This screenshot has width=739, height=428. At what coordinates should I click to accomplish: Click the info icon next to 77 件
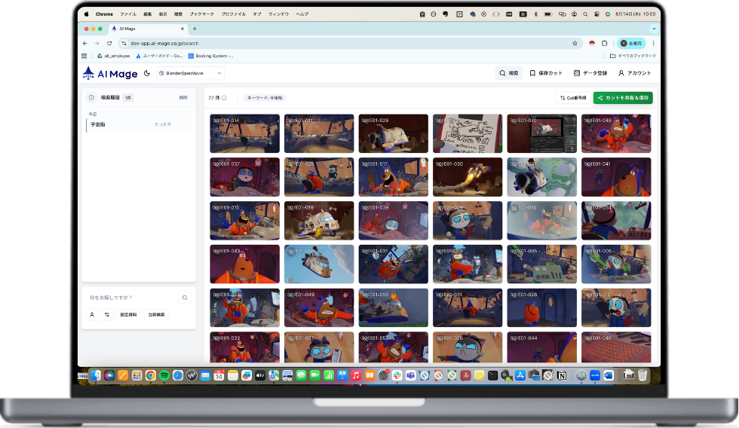point(224,98)
